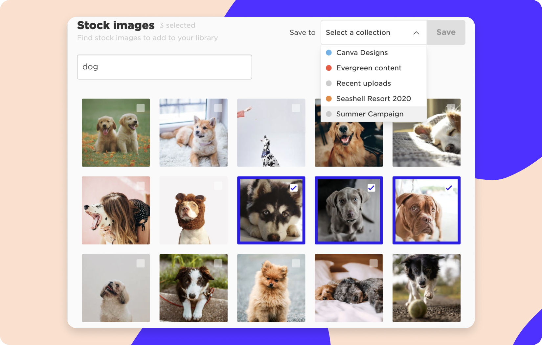
Task: Open the woman hugging dalmatian thumbnail
Action: pos(116,210)
